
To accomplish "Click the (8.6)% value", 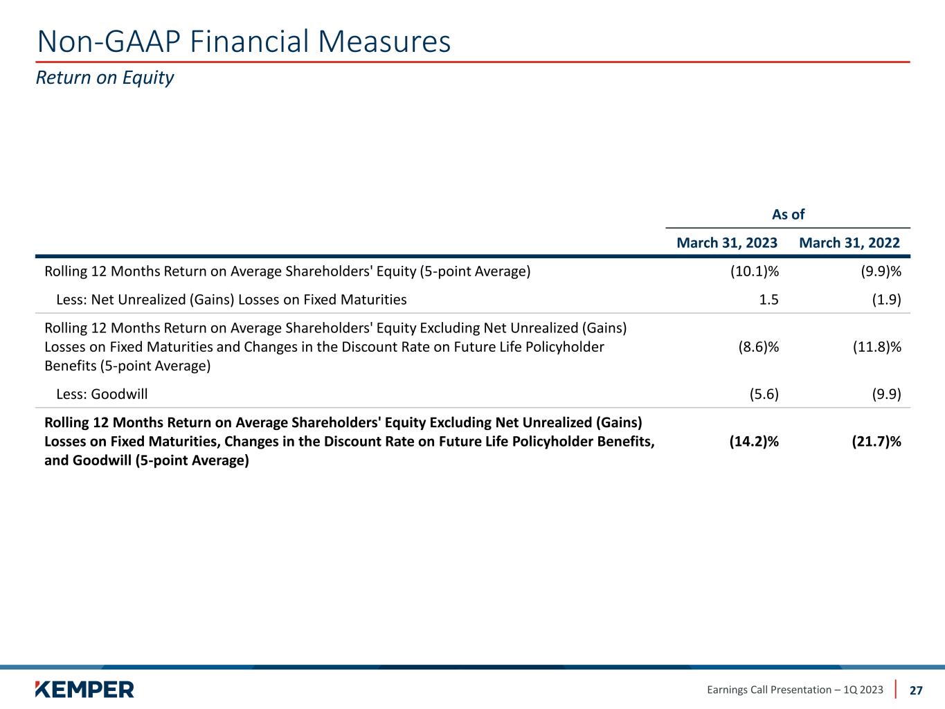I will point(758,347).
